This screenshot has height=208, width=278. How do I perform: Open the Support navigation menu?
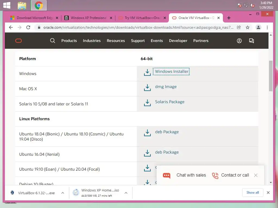138,41
